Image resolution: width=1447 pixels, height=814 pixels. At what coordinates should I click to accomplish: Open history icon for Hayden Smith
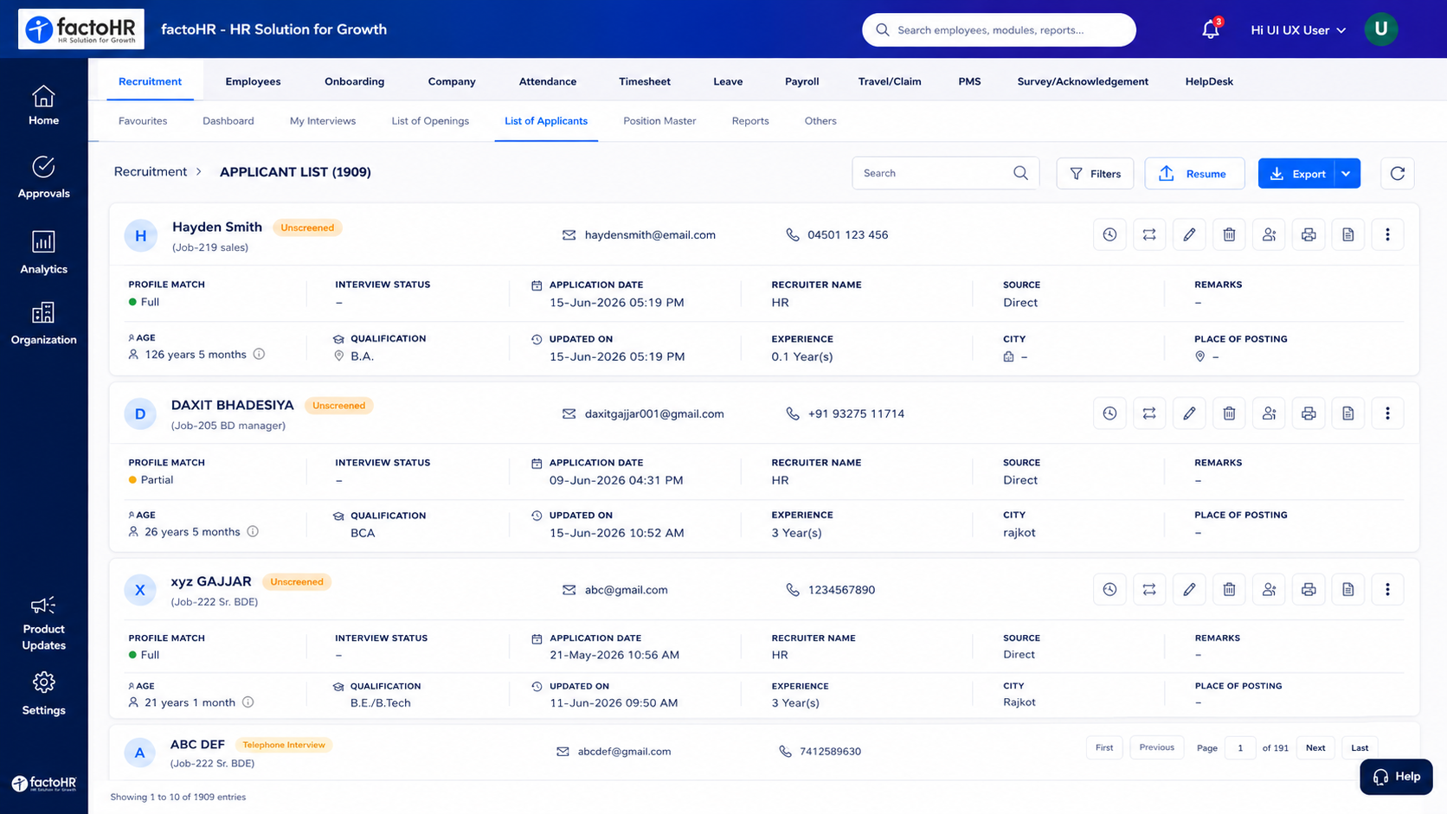click(x=1109, y=234)
